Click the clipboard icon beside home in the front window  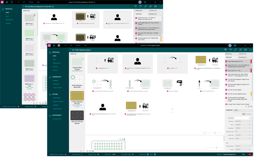pyautogui.click(x=59, y=46)
